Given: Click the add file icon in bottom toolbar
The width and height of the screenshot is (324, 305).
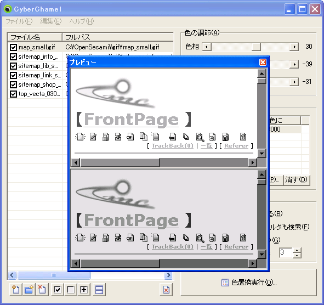Looking at the screenshot, I should pos(16,290).
